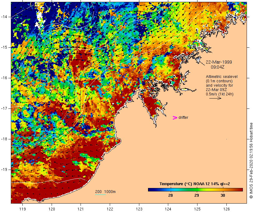Click the IMOS copyright timestamp text
The image size is (255, 212).
coord(251,161)
